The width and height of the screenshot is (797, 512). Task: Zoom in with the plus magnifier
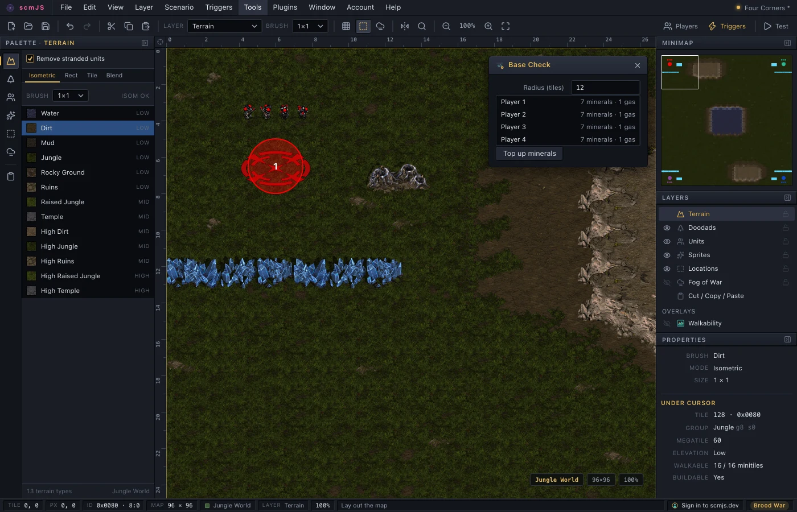[488, 26]
